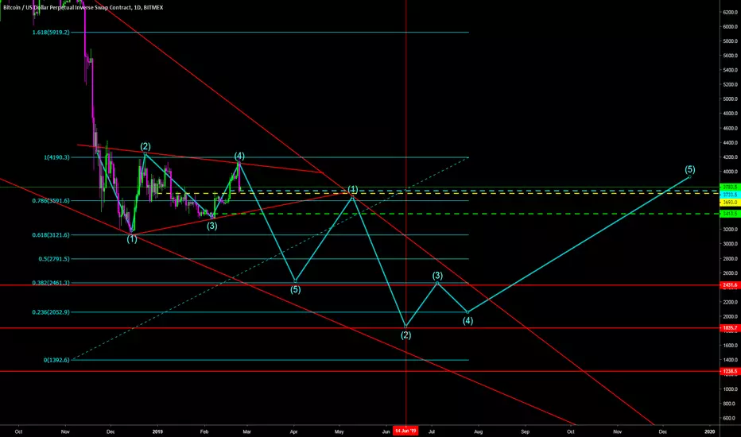The height and width of the screenshot is (437, 741).
Task: Click the 600.0 price axis tick
Action: click(x=731, y=418)
